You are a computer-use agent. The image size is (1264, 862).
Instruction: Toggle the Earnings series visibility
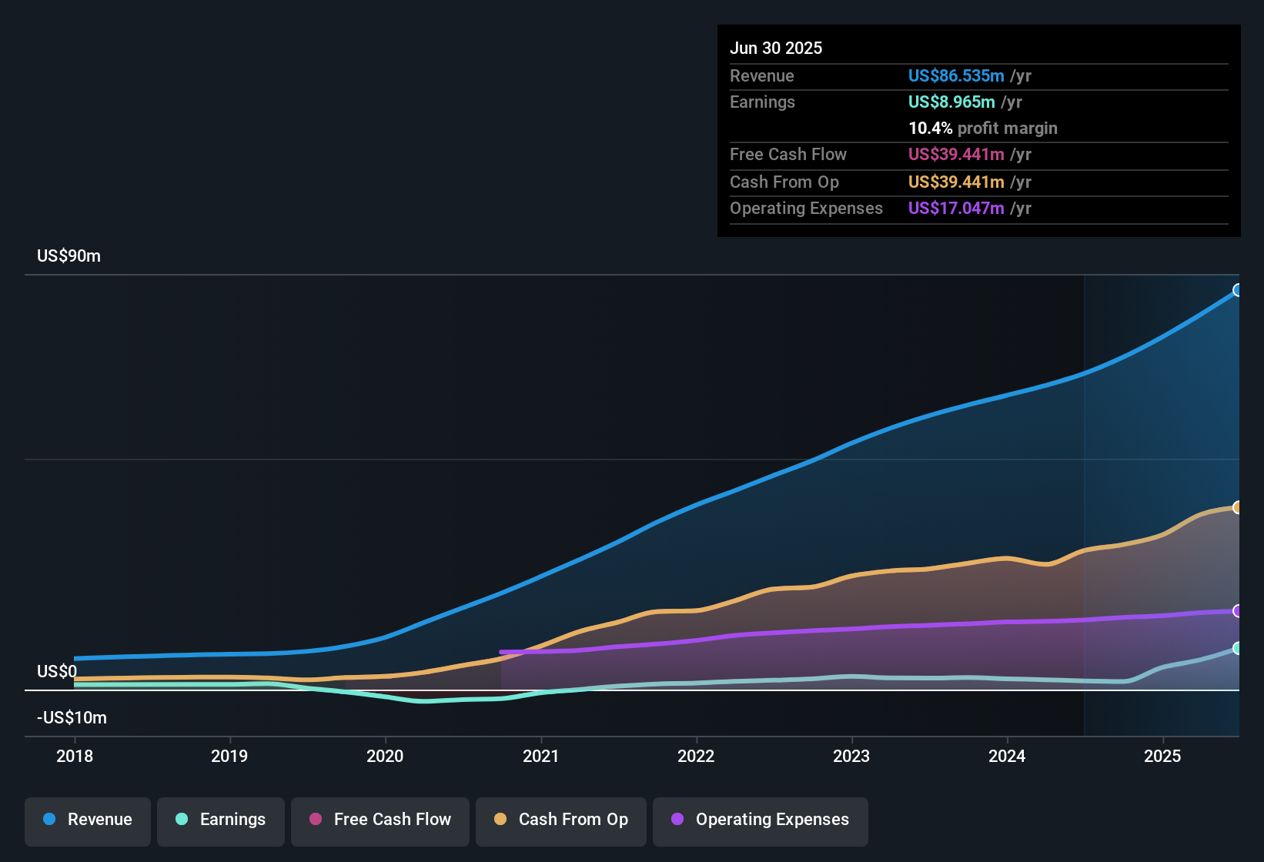[220, 820]
